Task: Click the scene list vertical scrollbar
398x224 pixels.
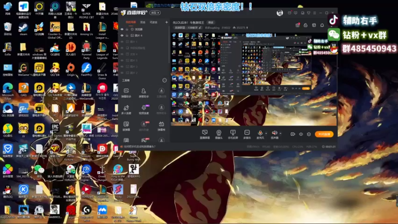Action: pos(169,44)
